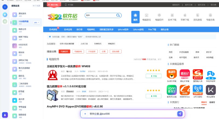Click the red 王码五笔 software icon
The width and height of the screenshot is (219, 119).
click(x=53, y=75)
